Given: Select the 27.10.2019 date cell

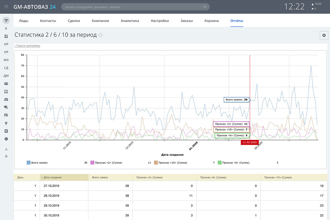Looking at the screenshot, I should click(x=64, y=186).
